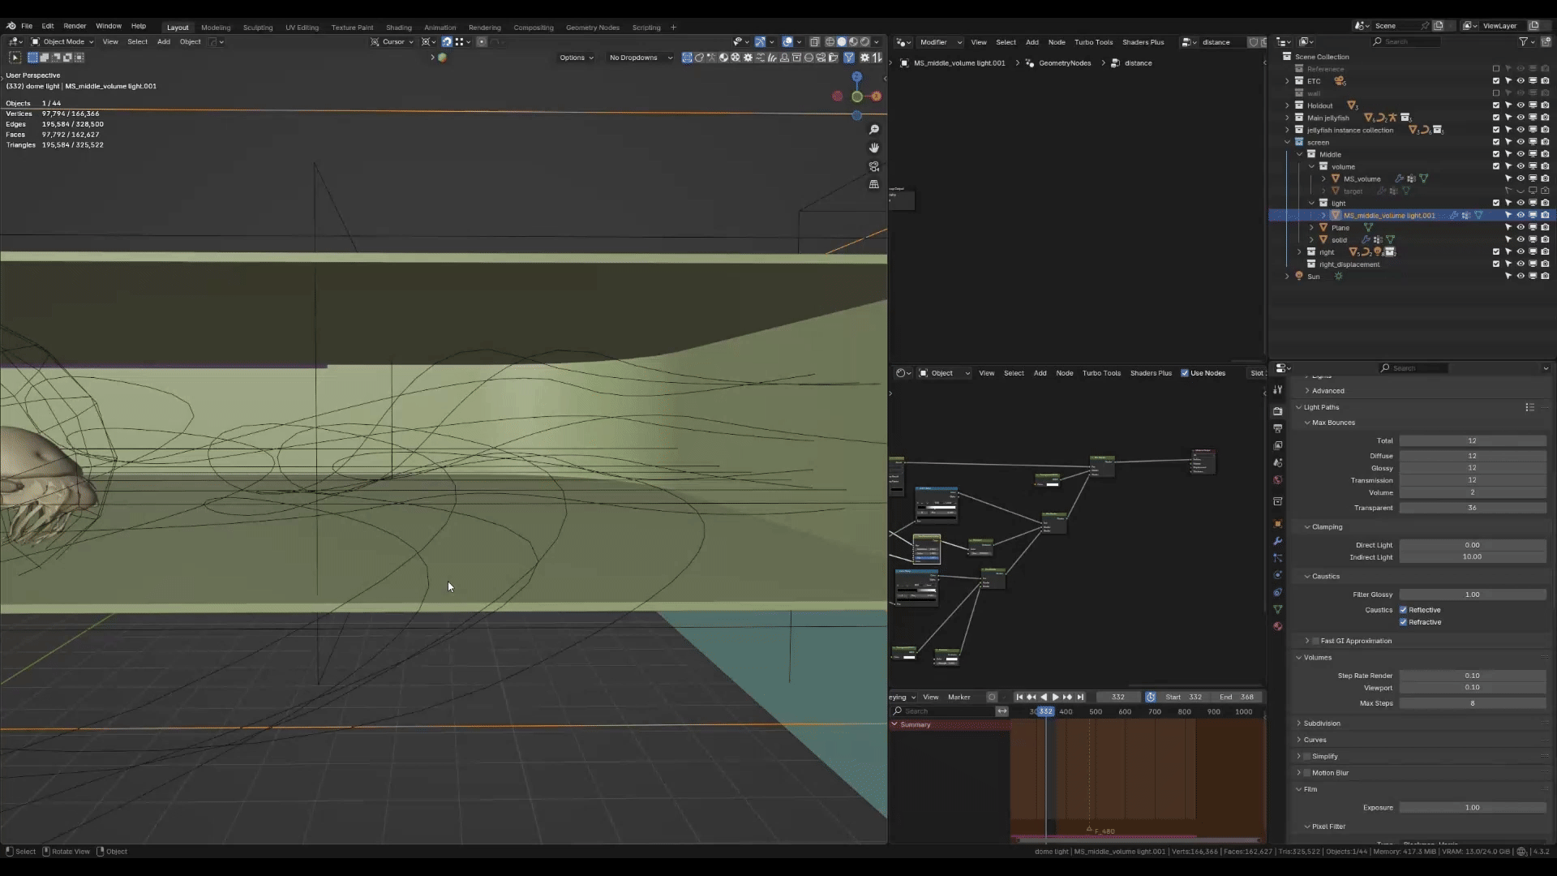Switch to Animation workspace tab
1557x876 pixels.
tap(440, 28)
